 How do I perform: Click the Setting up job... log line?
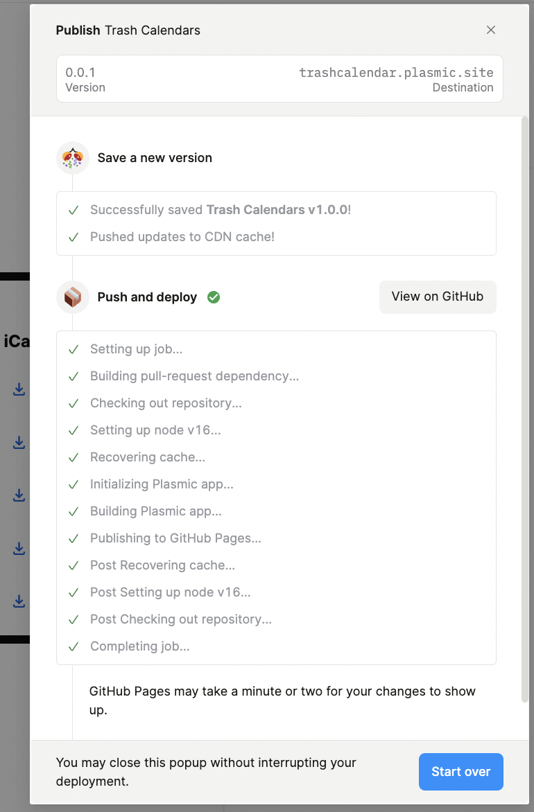(136, 349)
